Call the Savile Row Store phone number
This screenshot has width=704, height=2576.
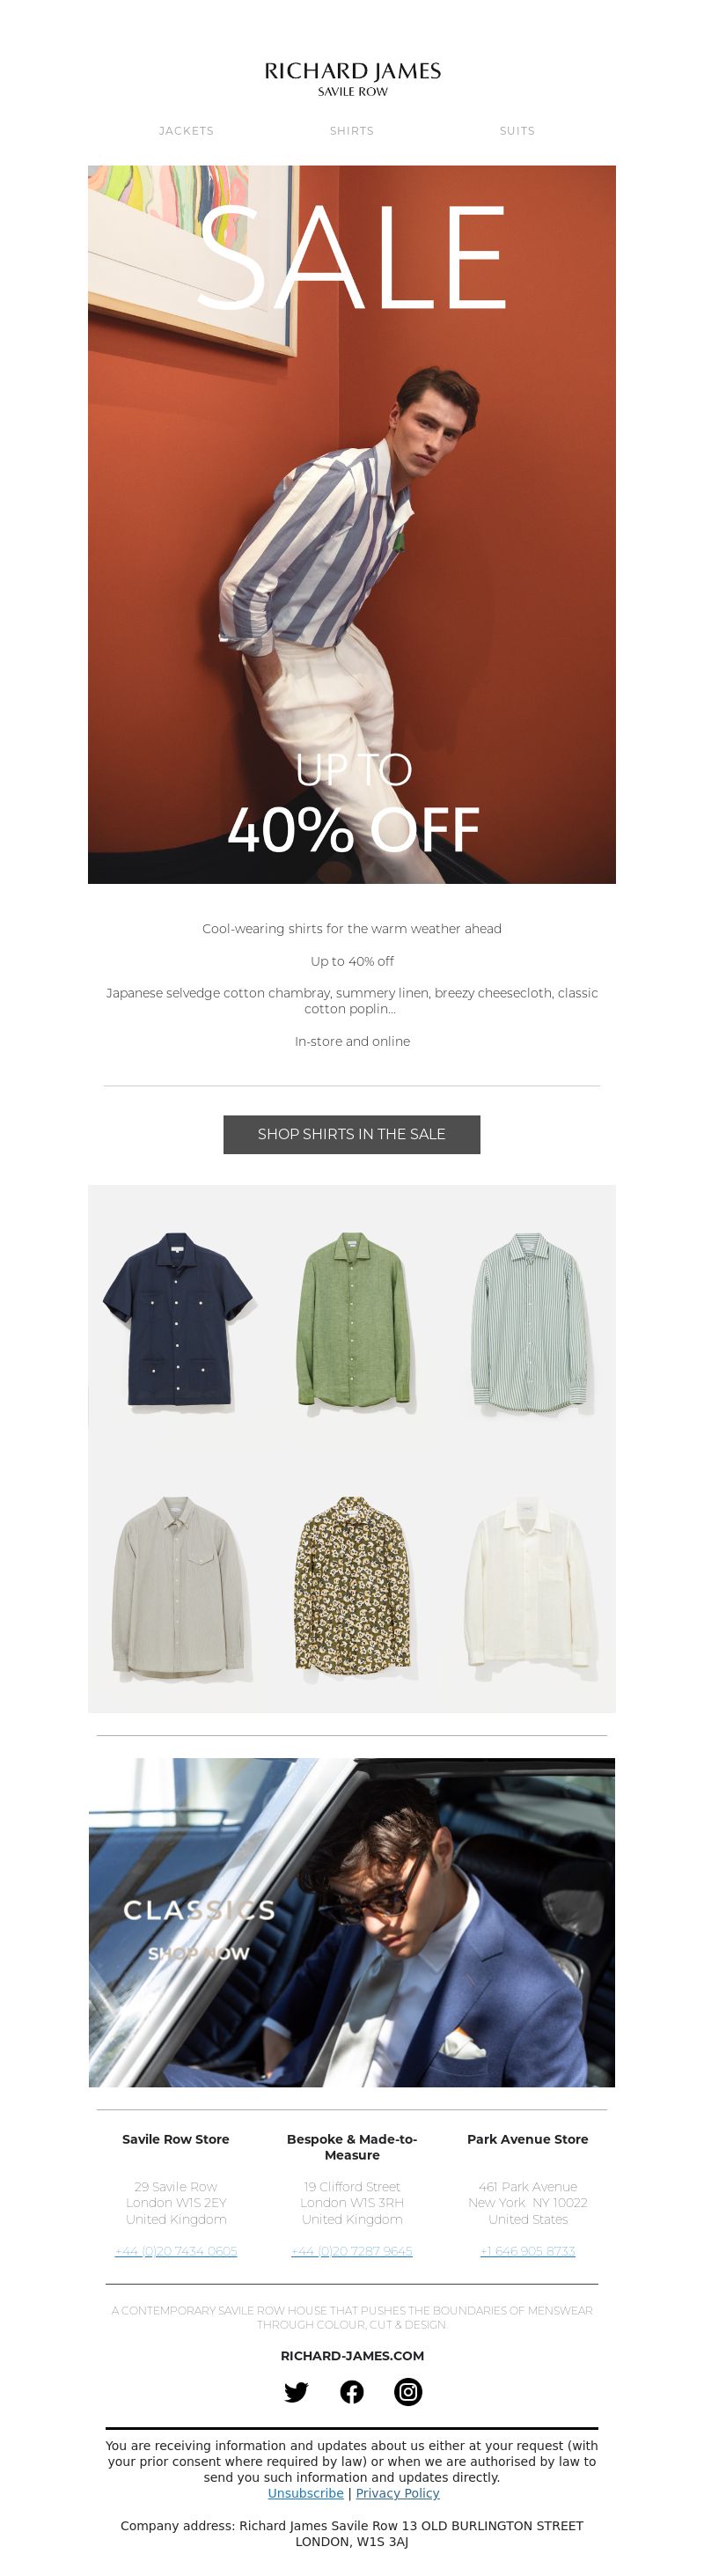click(176, 2251)
